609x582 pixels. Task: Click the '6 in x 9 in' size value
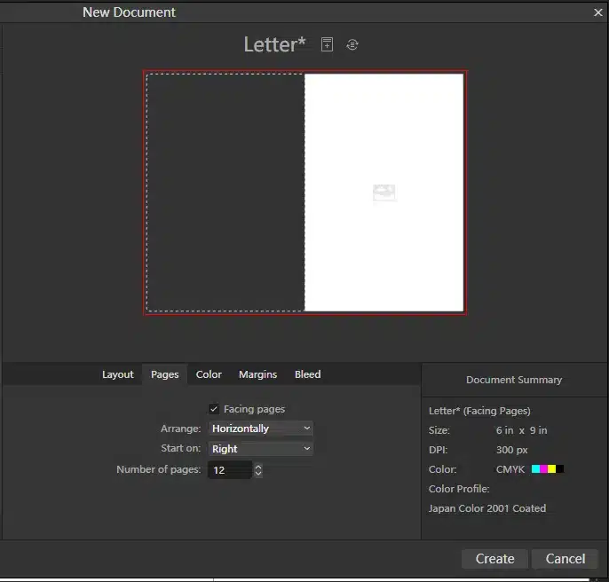pyautogui.click(x=521, y=430)
